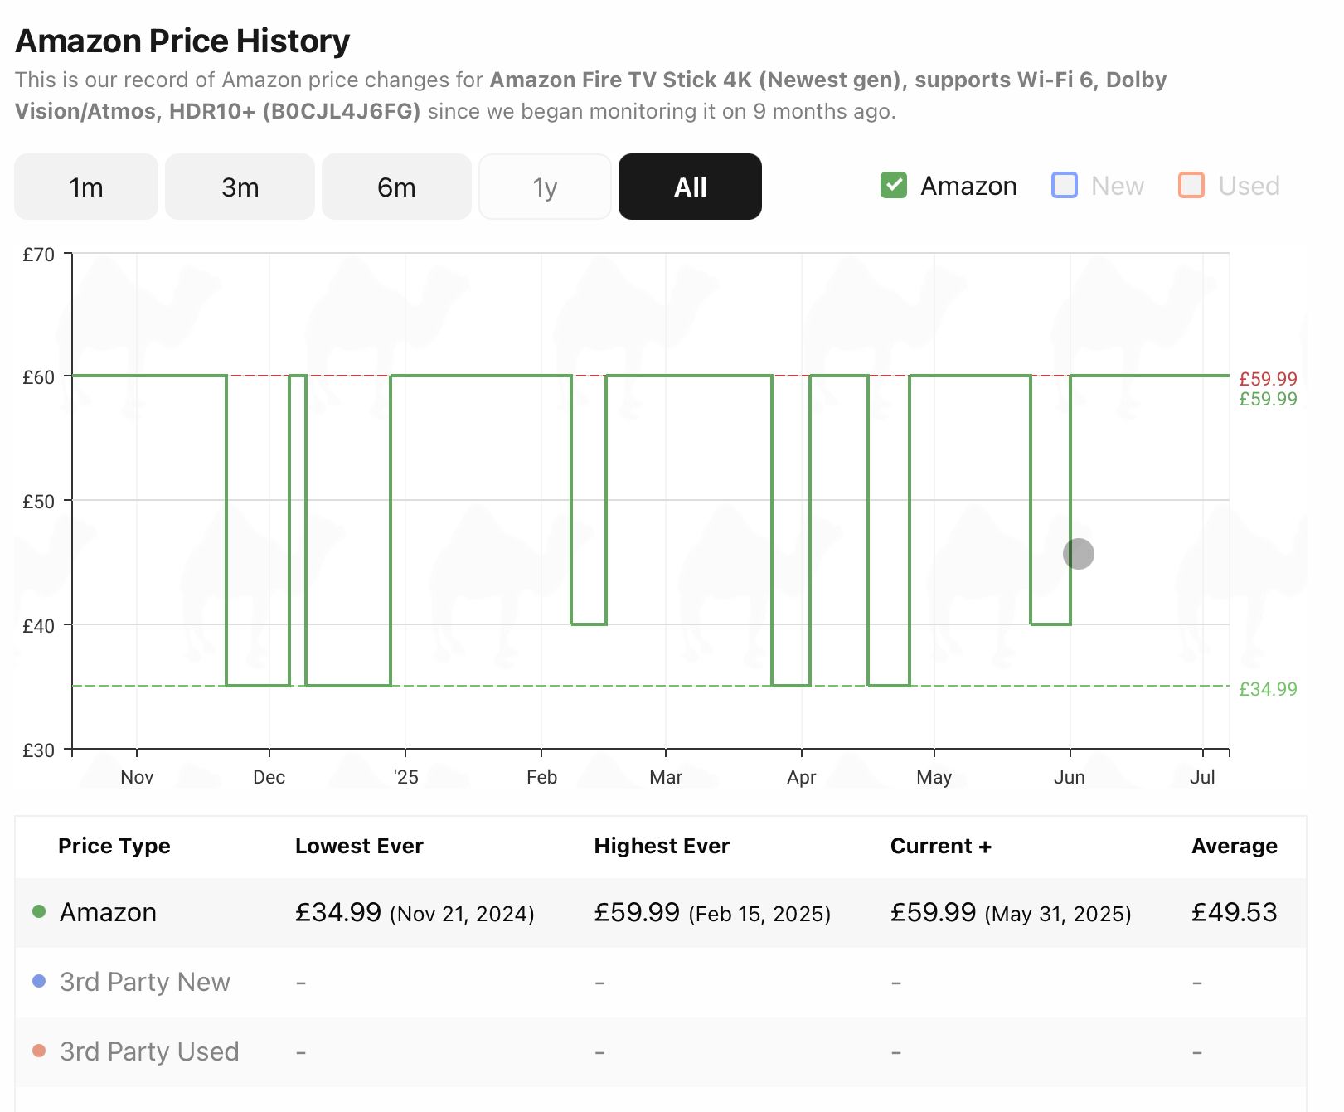The height and width of the screenshot is (1112, 1344).
Task: Click the £34.99 lowest price line label
Action: click(x=1268, y=689)
